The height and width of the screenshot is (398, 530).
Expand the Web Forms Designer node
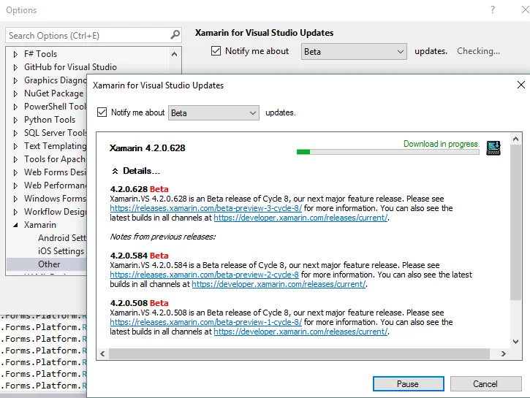tap(15, 172)
